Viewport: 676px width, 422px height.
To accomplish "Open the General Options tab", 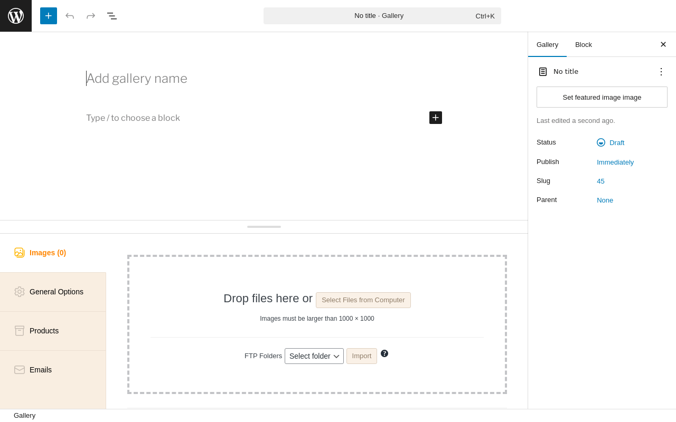I will [x=53, y=292].
